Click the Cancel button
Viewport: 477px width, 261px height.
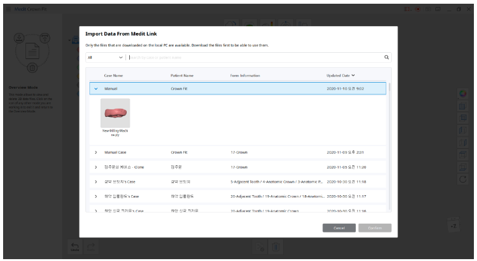(339, 228)
